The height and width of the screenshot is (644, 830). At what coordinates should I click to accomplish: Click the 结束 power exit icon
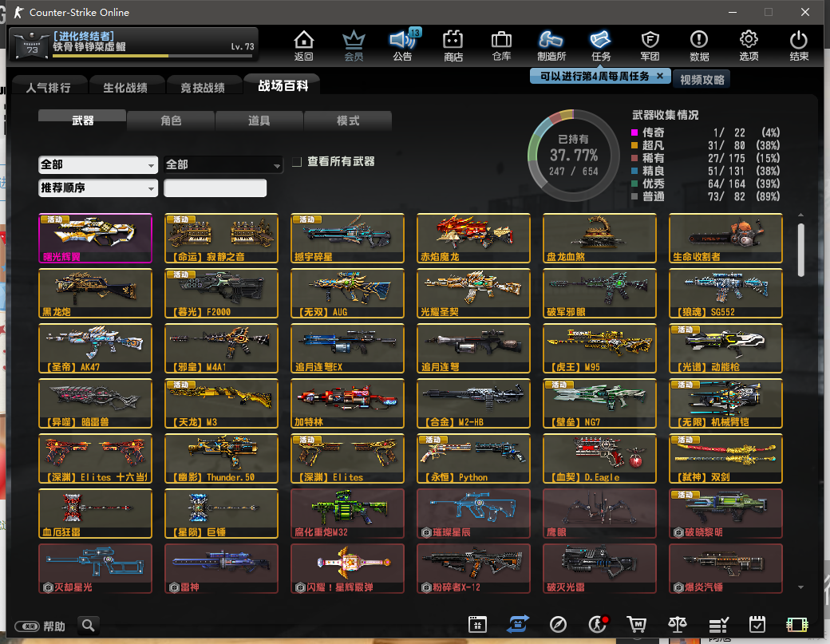tap(799, 45)
